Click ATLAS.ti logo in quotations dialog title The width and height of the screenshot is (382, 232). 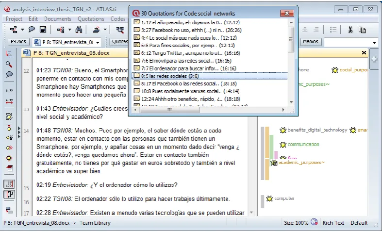tap(135, 13)
